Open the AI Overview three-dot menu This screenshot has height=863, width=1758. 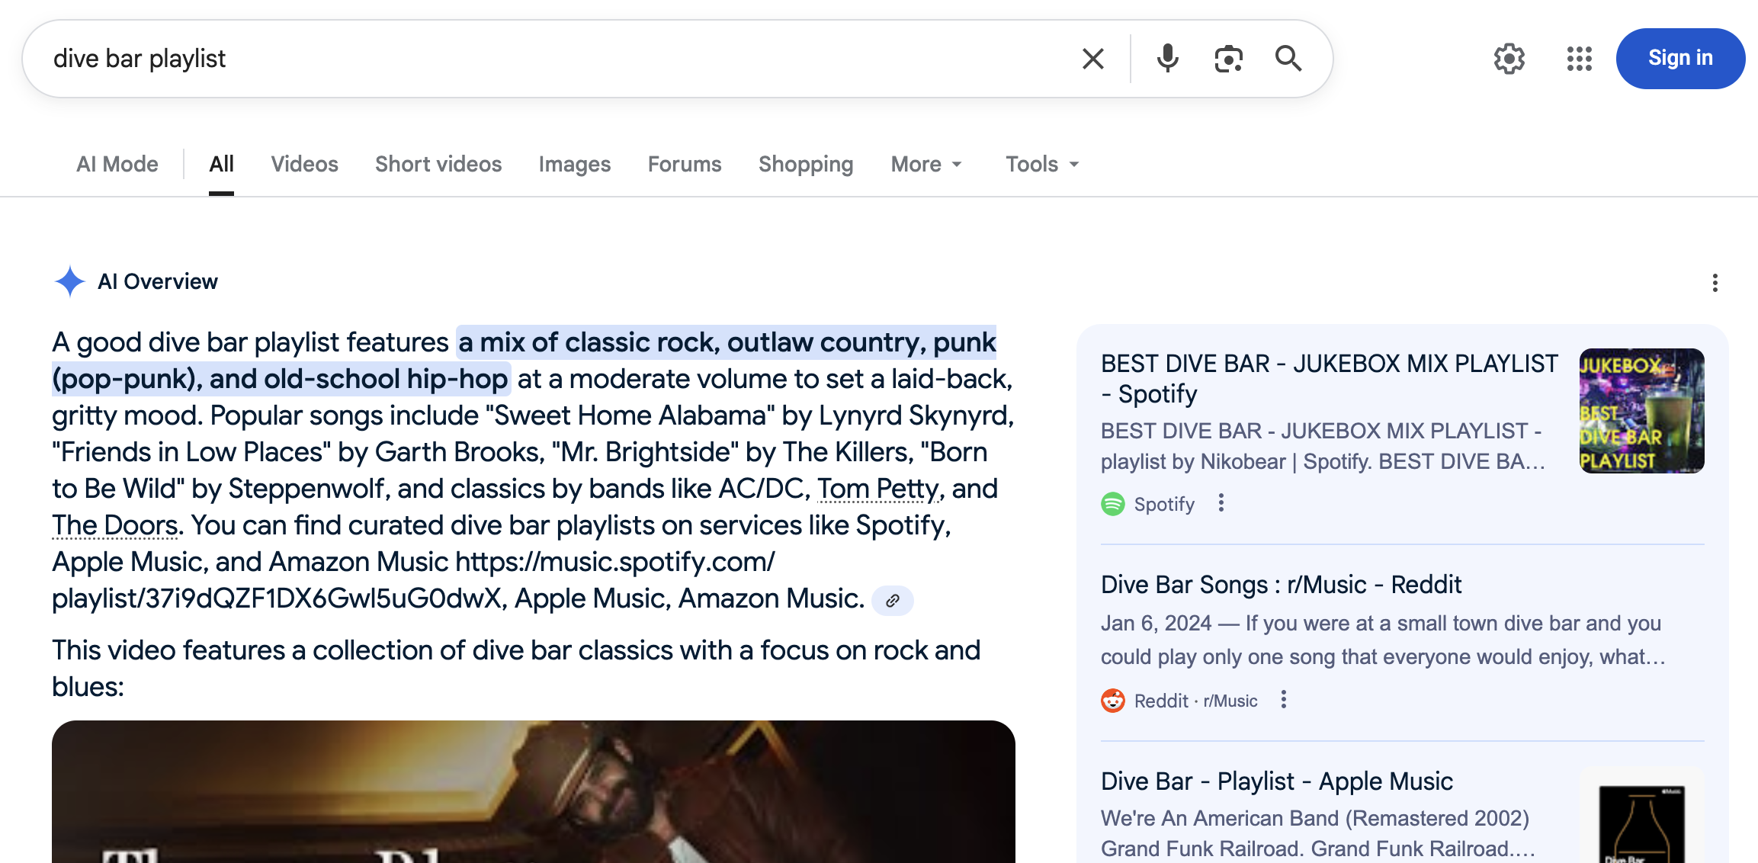1714,283
